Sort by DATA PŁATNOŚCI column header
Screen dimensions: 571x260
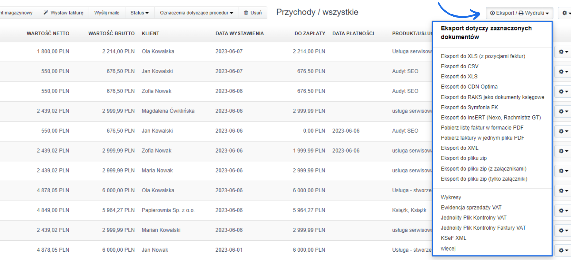click(353, 33)
